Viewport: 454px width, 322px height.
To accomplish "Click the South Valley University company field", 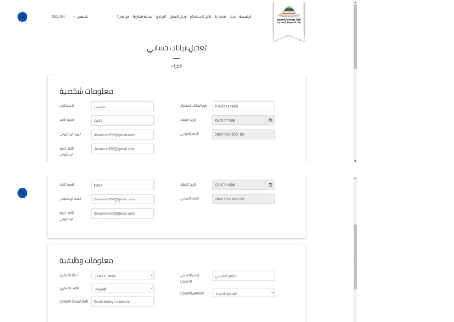I will [x=123, y=301].
